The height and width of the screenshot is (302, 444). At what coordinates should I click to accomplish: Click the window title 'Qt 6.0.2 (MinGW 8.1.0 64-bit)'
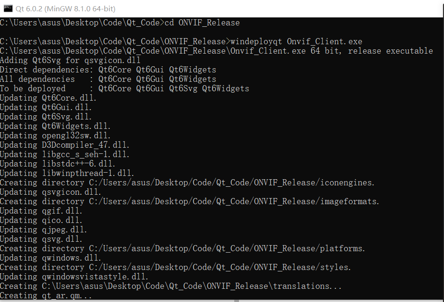pos(66,9)
